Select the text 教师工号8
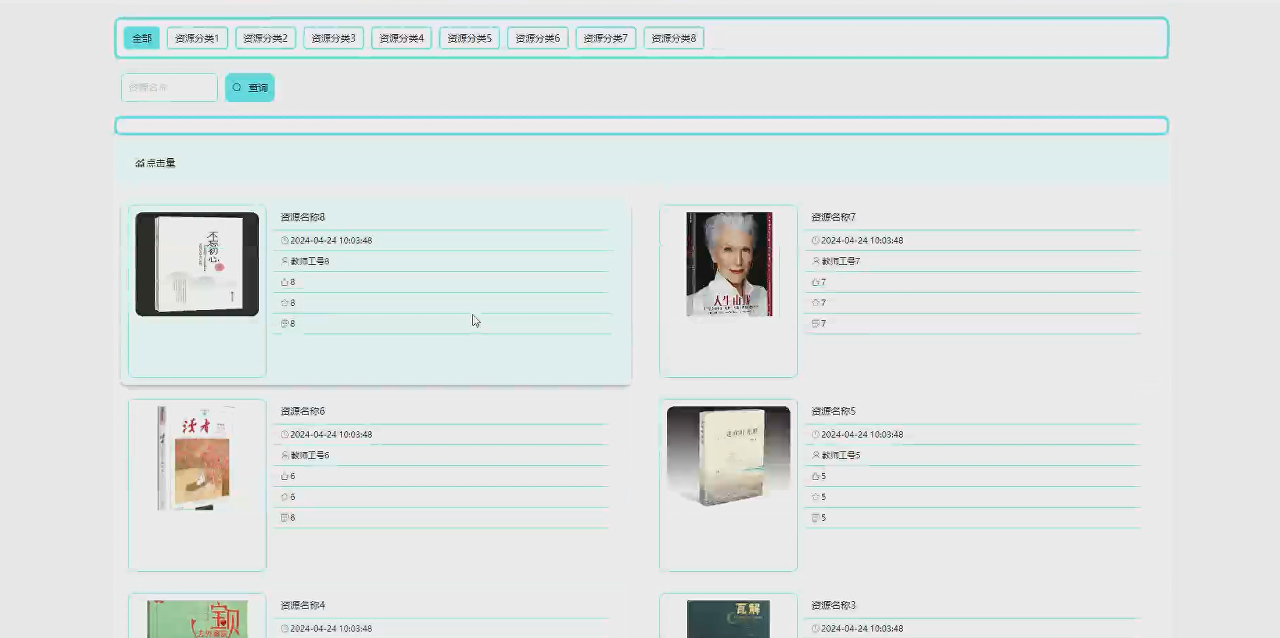1280x638 pixels. click(x=310, y=261)
